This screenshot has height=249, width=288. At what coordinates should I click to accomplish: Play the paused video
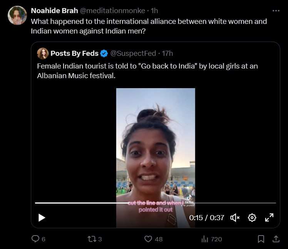pos(42,217)
